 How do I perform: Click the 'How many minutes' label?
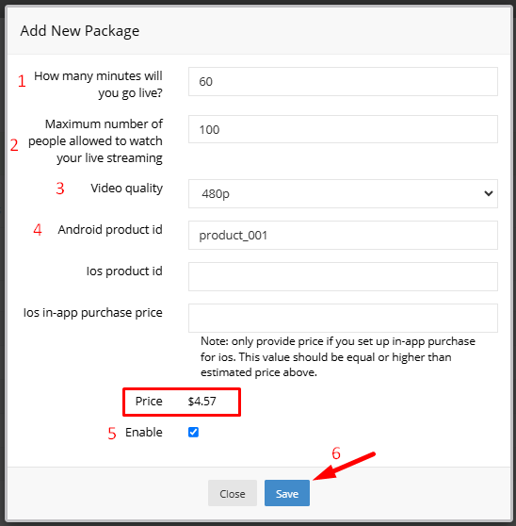98,84
